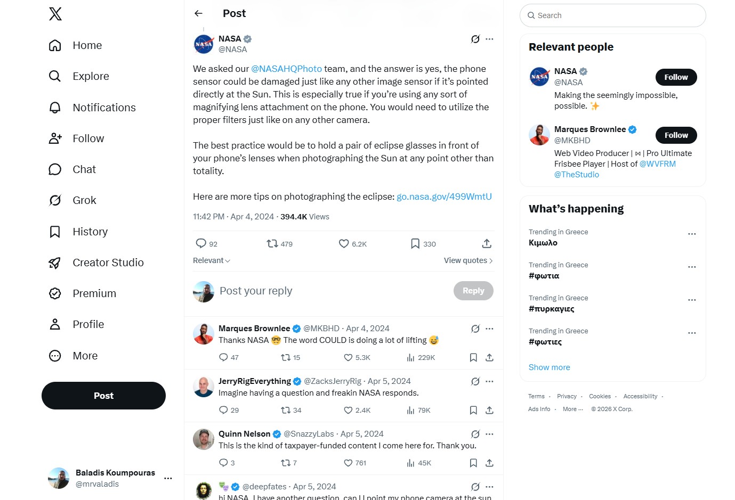Share NASA's post via upload icon
735x500 pixels.
point(487,243)
